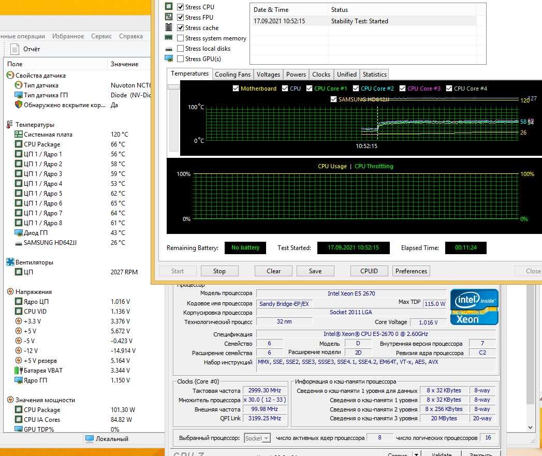Click the Ядро ГП voltage icon
The height and width of the screenshot is (456, 542).
(x=18, y=380)
